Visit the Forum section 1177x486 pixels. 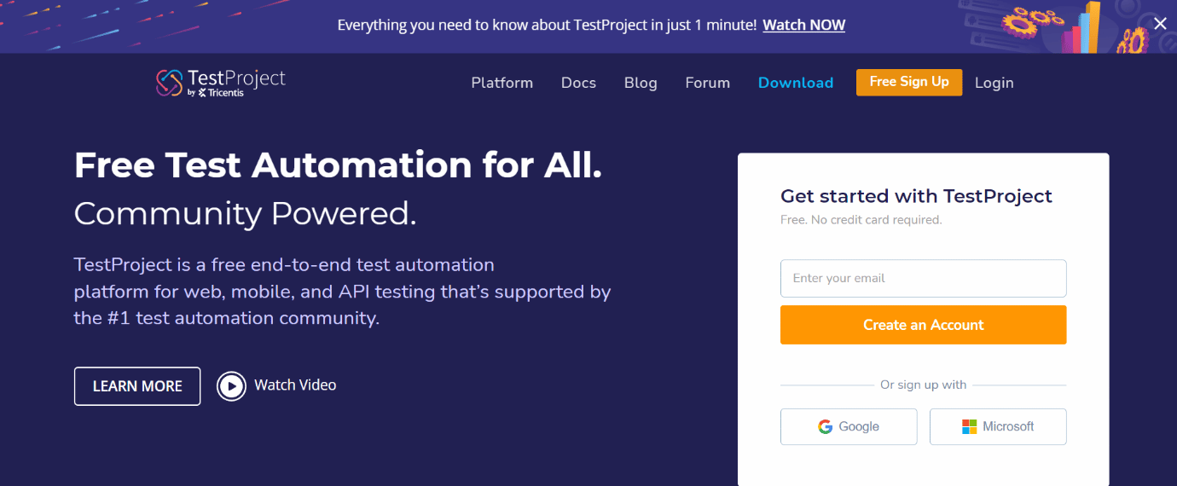707,83
